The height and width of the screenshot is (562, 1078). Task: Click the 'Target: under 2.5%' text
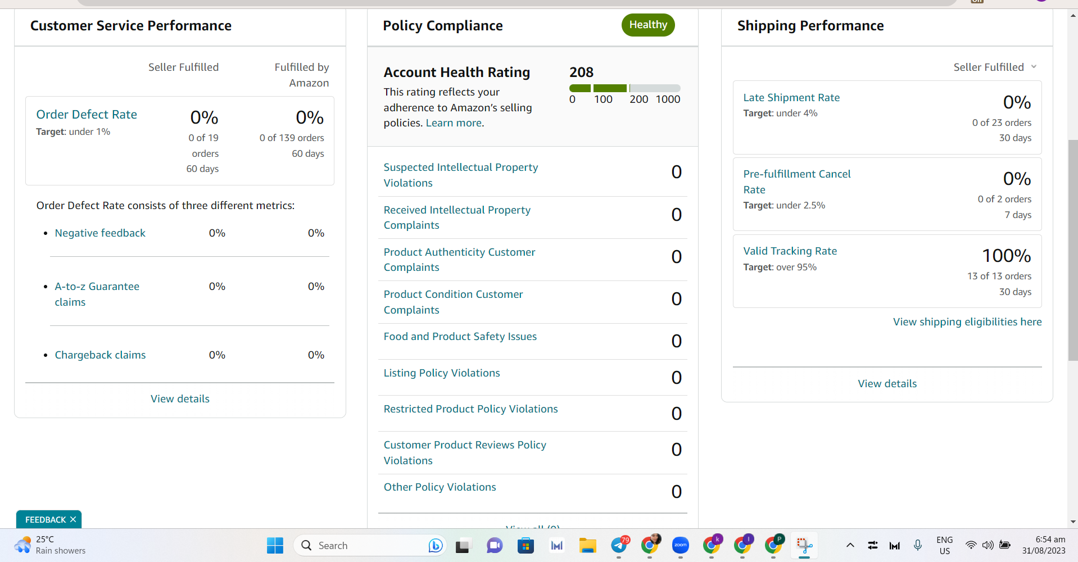pos(784,205)
